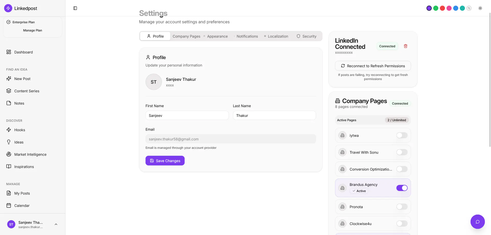Delete LinkedIn connection with trash icon

406,46
